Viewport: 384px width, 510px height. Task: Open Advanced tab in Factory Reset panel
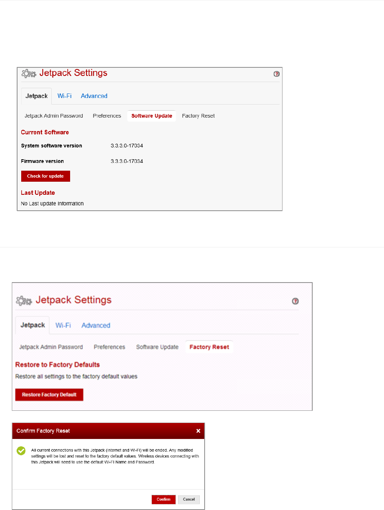(x=96, y=325)
